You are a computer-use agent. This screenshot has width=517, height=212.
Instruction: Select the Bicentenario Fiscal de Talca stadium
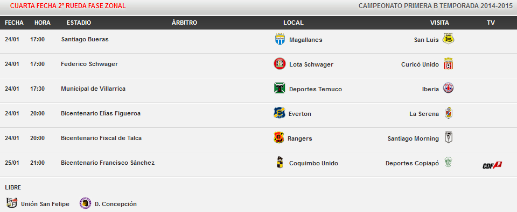101,138
